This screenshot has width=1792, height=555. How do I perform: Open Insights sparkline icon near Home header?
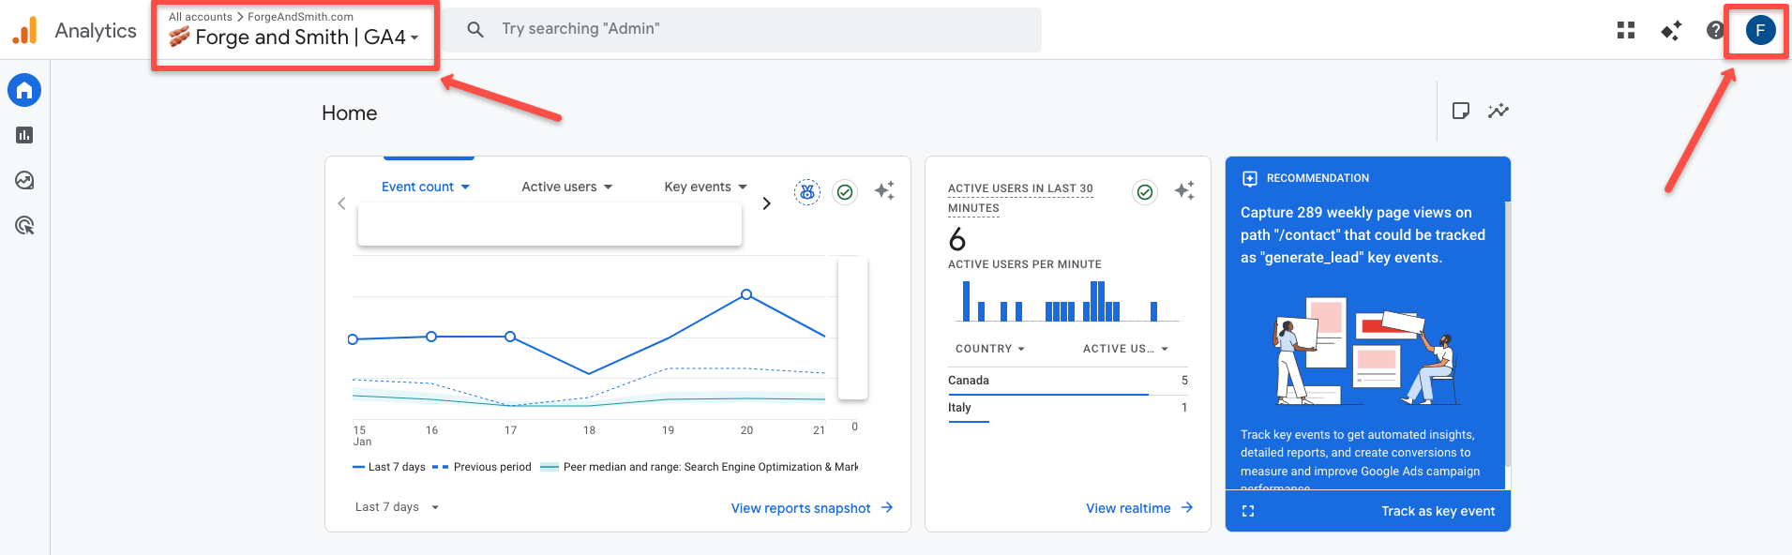1498,111
